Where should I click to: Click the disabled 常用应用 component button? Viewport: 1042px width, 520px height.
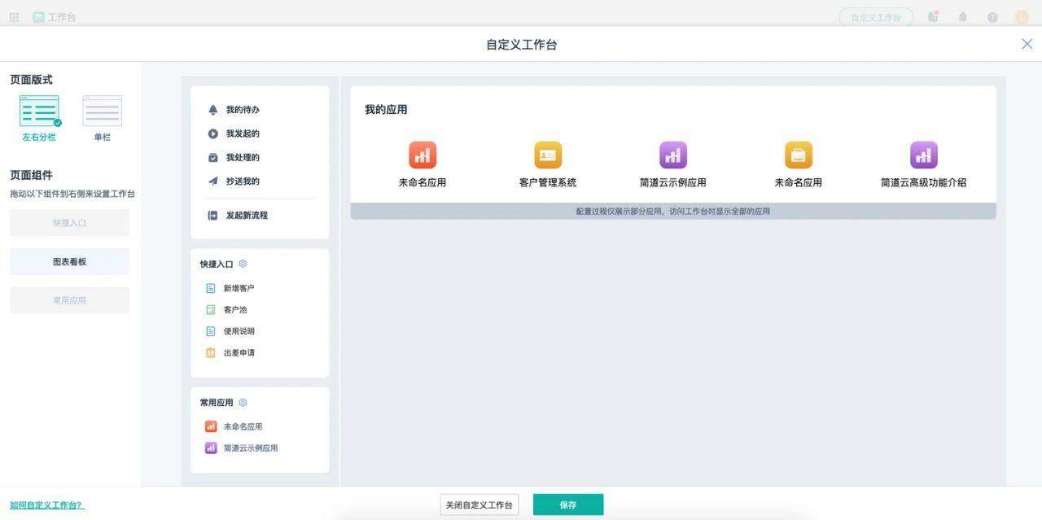pyautogui.click(x=69, y=300)
